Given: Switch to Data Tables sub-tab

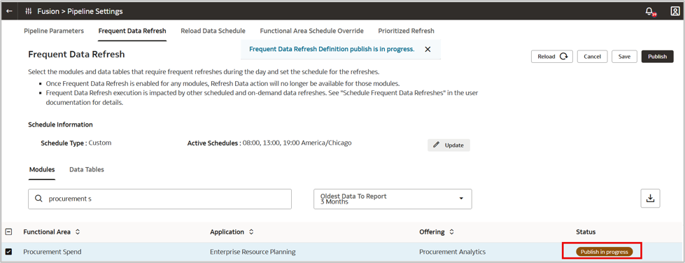Looking at the screenshot, I should pos(87,169).
